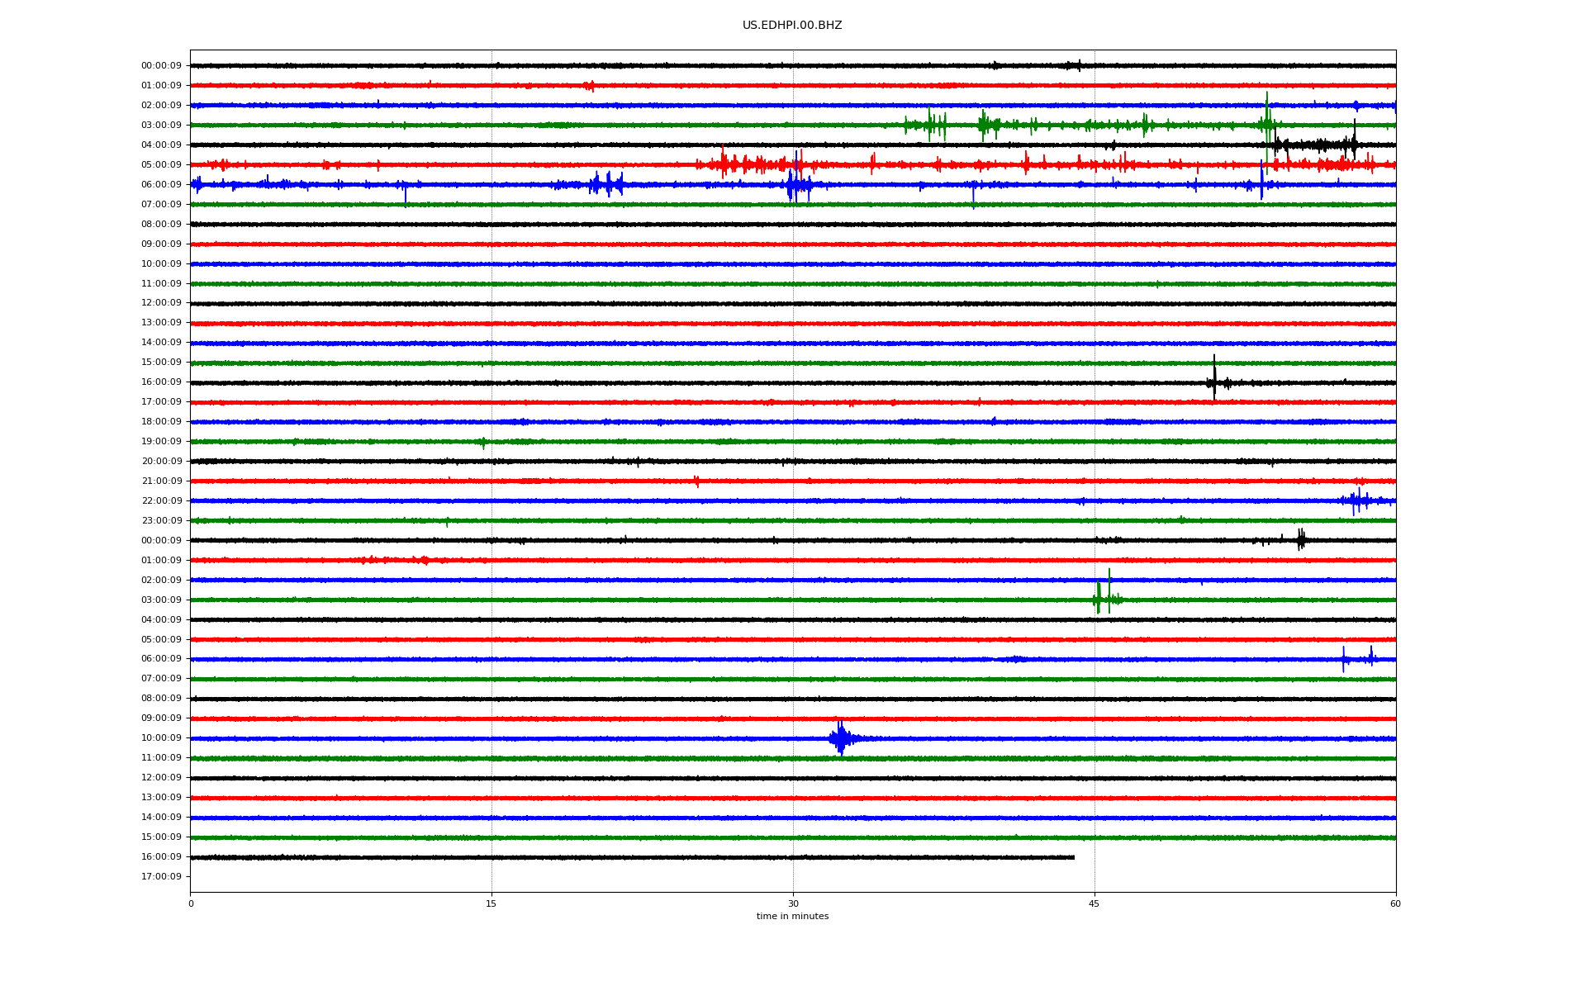Click the 15 tick on the x-axis
1586x991 pixels.
click(x=491, y=903)
